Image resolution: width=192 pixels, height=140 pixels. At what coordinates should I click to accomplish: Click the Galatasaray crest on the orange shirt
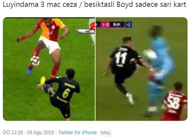click(53, 27)
